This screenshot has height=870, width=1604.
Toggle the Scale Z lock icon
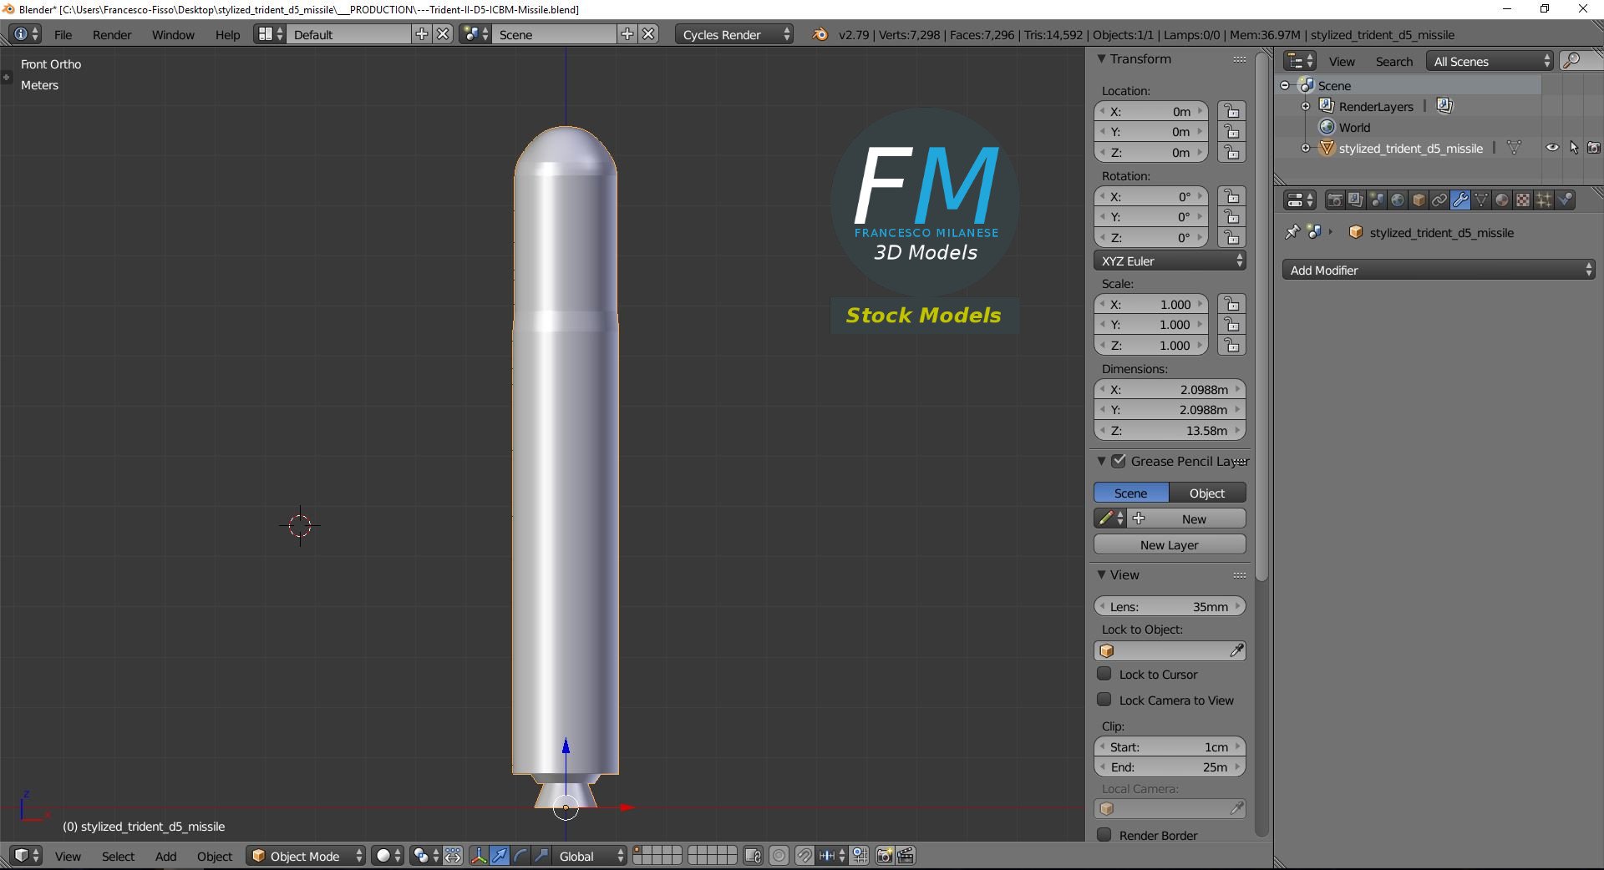click(1231, 345)
